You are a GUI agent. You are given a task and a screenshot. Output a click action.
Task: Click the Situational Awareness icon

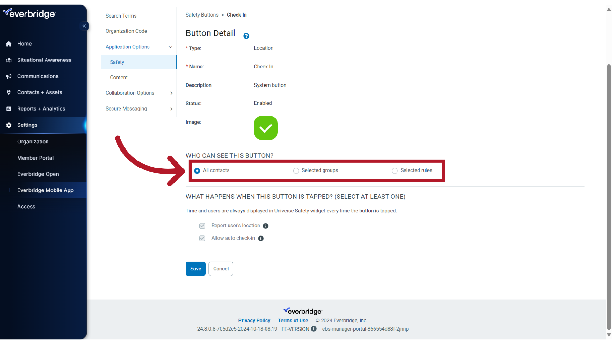click(8, 60)
